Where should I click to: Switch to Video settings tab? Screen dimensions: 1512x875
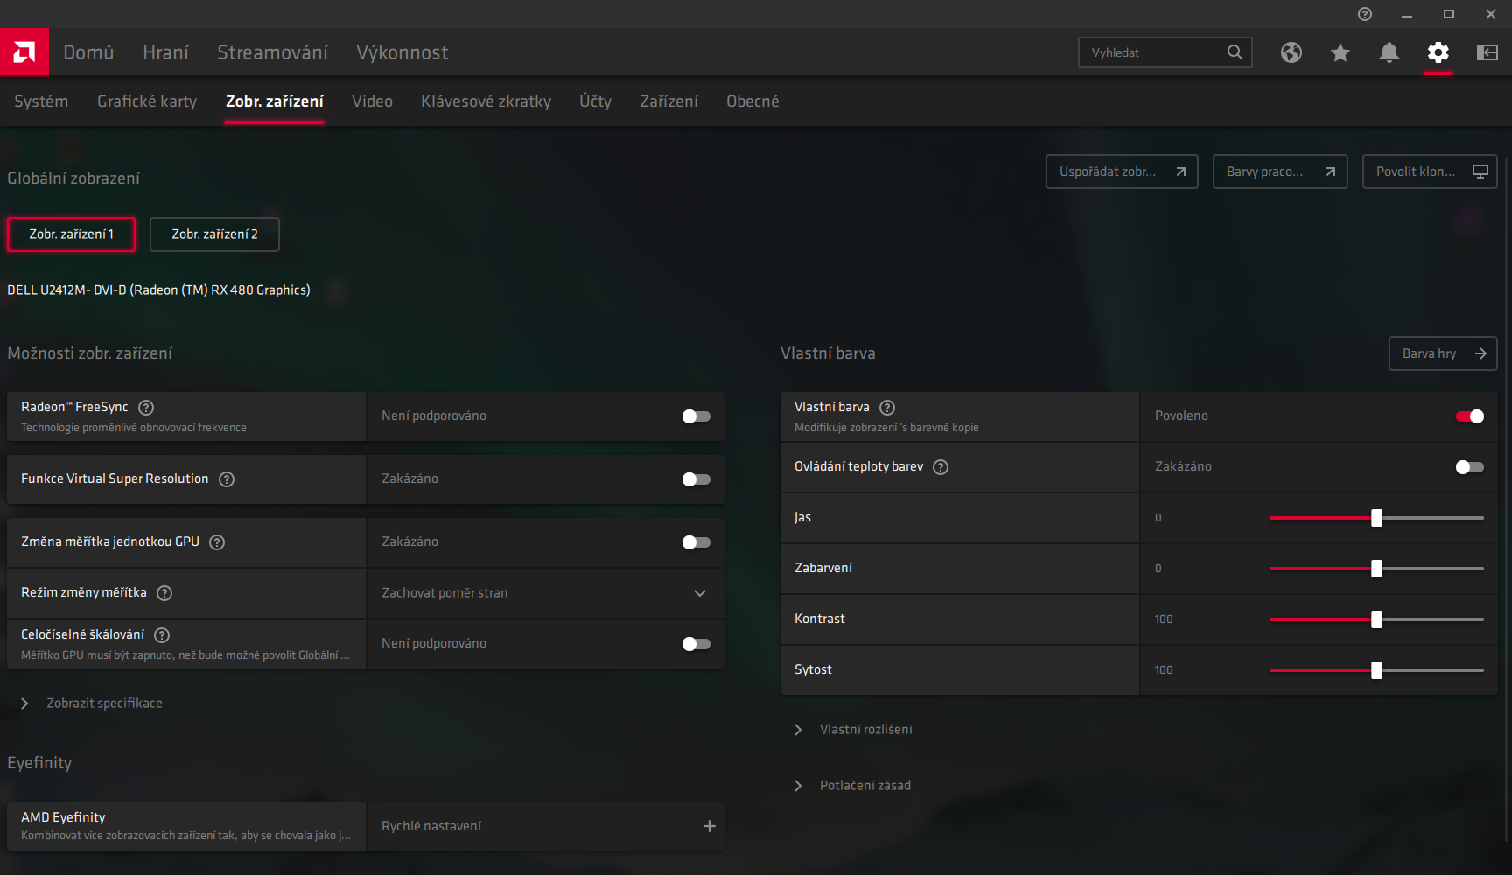(x=372, y=101)
